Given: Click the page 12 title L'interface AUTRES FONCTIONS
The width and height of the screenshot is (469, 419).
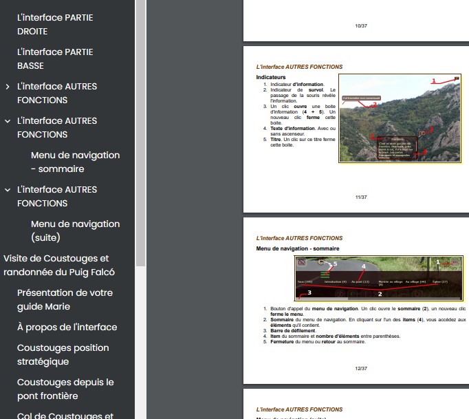Looking at the screenshot, I should (299, 238).
